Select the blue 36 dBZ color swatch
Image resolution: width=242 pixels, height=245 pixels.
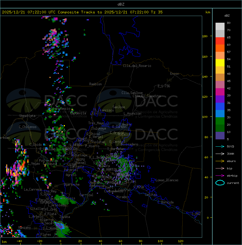tap(220, 106)
